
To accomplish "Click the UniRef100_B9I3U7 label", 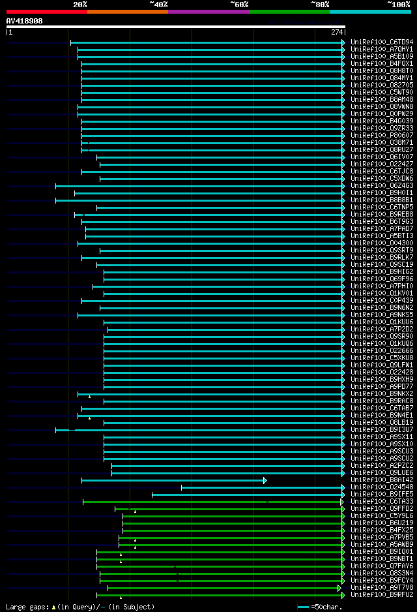I will pyautogui.click(x=382, y=430).
